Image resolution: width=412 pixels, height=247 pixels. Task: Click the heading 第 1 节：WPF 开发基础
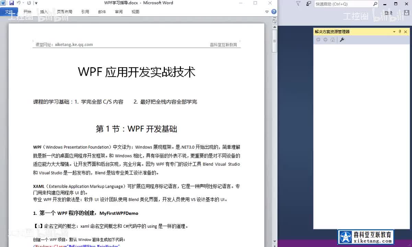[137, 129]
